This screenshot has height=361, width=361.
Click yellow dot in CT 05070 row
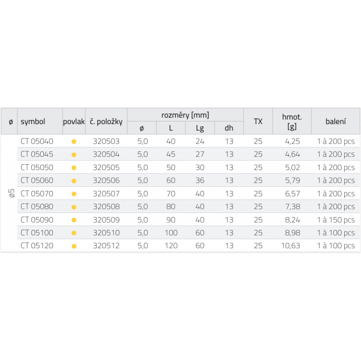tap(74, 194)
